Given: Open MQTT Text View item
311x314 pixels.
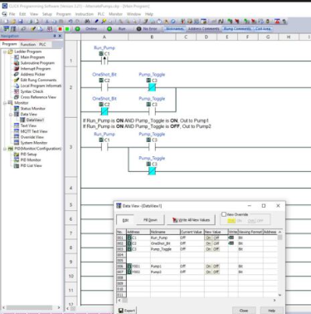Looking at the screenshot, I should pos(34,131).
